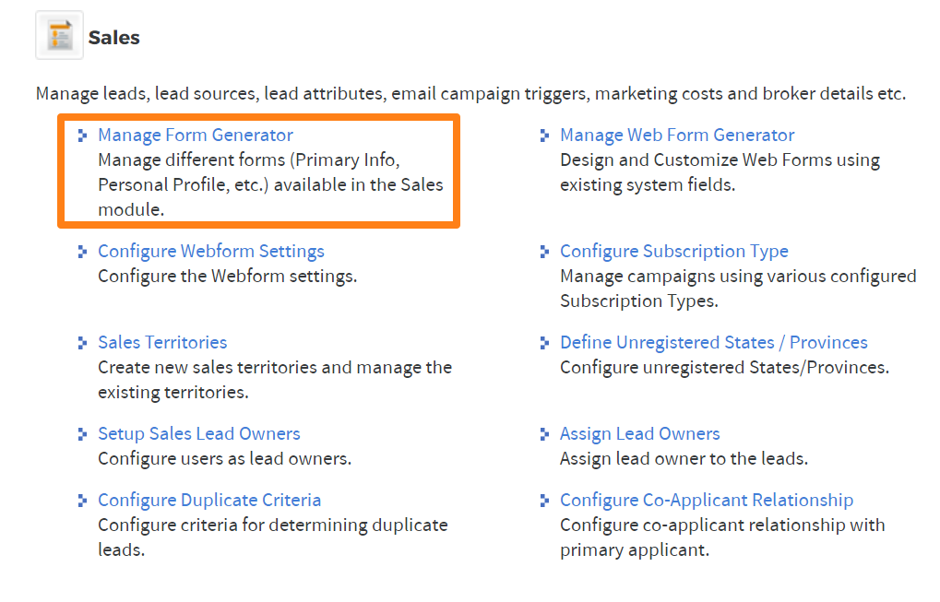Click bullet icon beside Manage Form Generator
Viewport: 940px width, 602px height.
pos(83,136)
